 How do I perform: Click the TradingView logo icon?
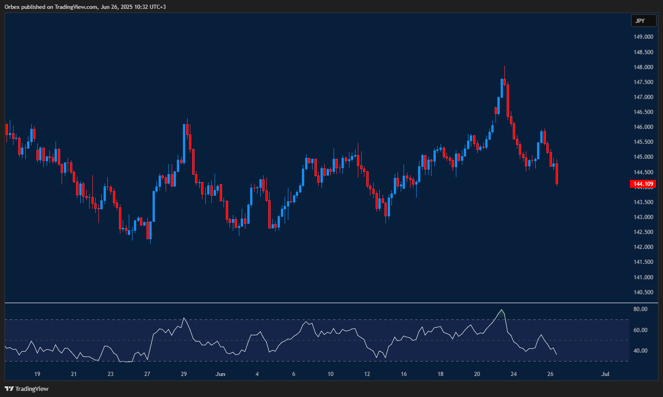tap(8, 388)
